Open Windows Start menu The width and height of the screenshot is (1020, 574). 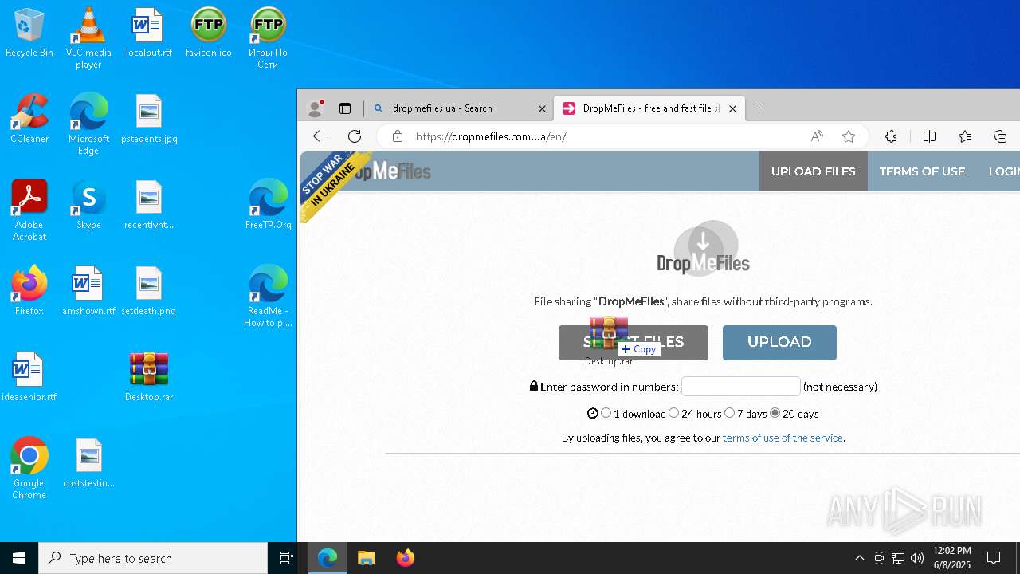pyautogui.click(x=19, y=558)
